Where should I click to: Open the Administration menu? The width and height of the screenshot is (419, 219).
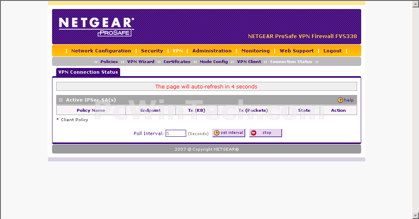point(212,51)
